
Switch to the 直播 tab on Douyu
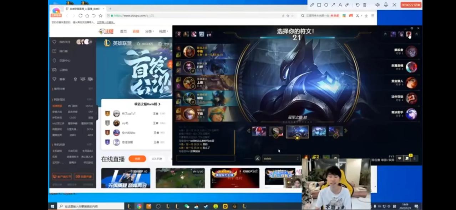coord(136,31)
